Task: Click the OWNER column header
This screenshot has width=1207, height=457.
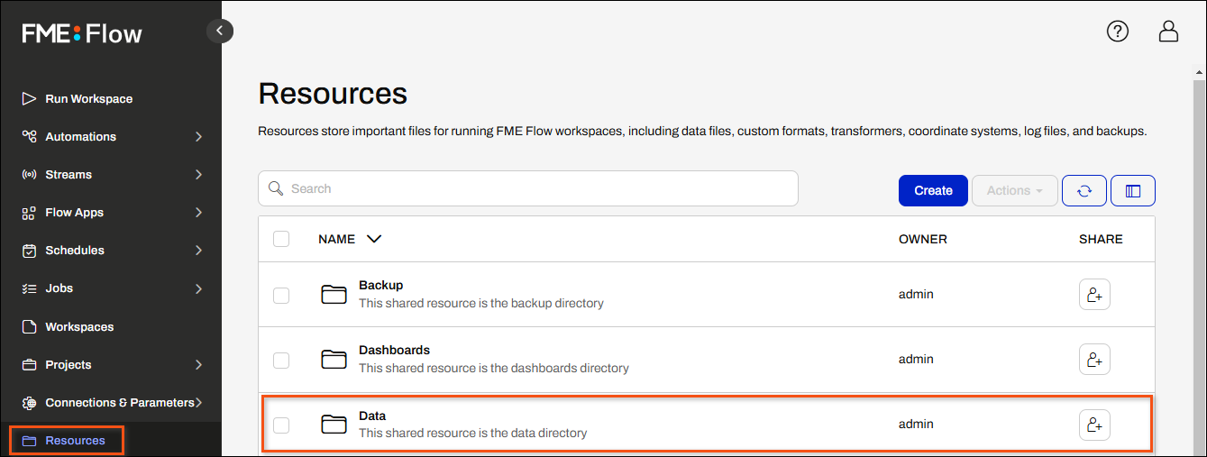Action: tap(923, 239)
